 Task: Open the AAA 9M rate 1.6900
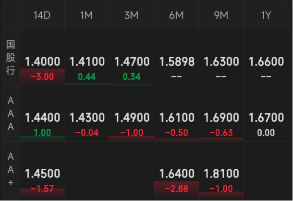(x=221, y=118)
